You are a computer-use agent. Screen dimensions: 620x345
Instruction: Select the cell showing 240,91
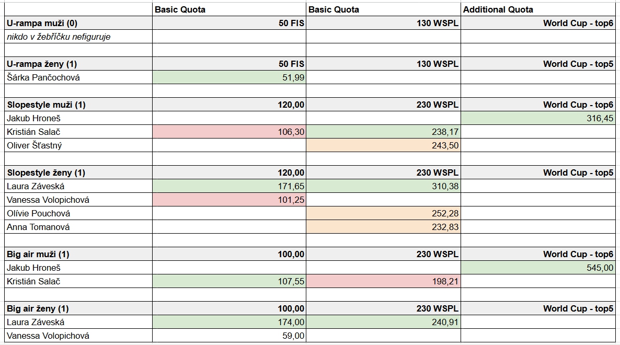383,322
